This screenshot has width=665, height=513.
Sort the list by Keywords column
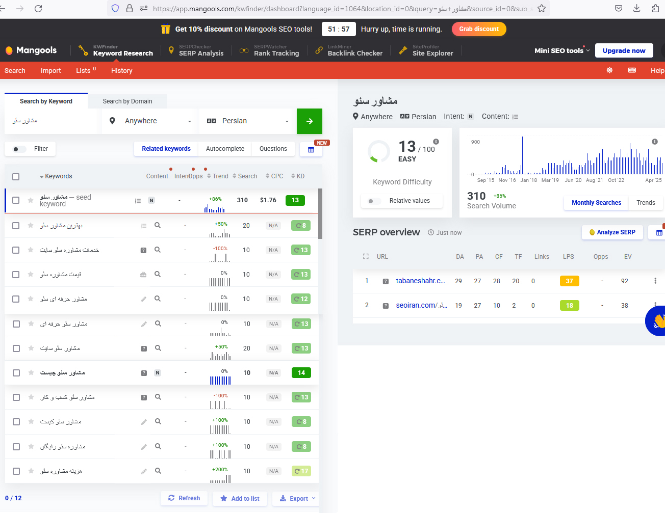56,176
